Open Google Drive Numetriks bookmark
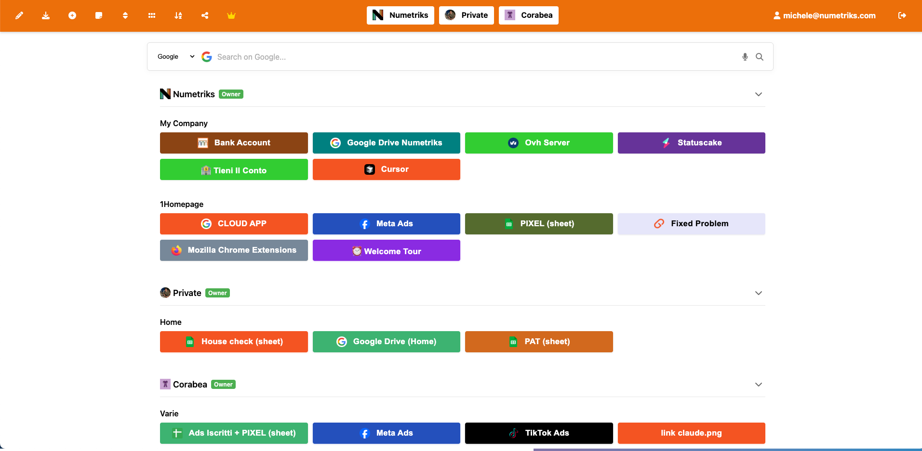Viewport: 922px width, 451px height. click(x=387, y=143)
